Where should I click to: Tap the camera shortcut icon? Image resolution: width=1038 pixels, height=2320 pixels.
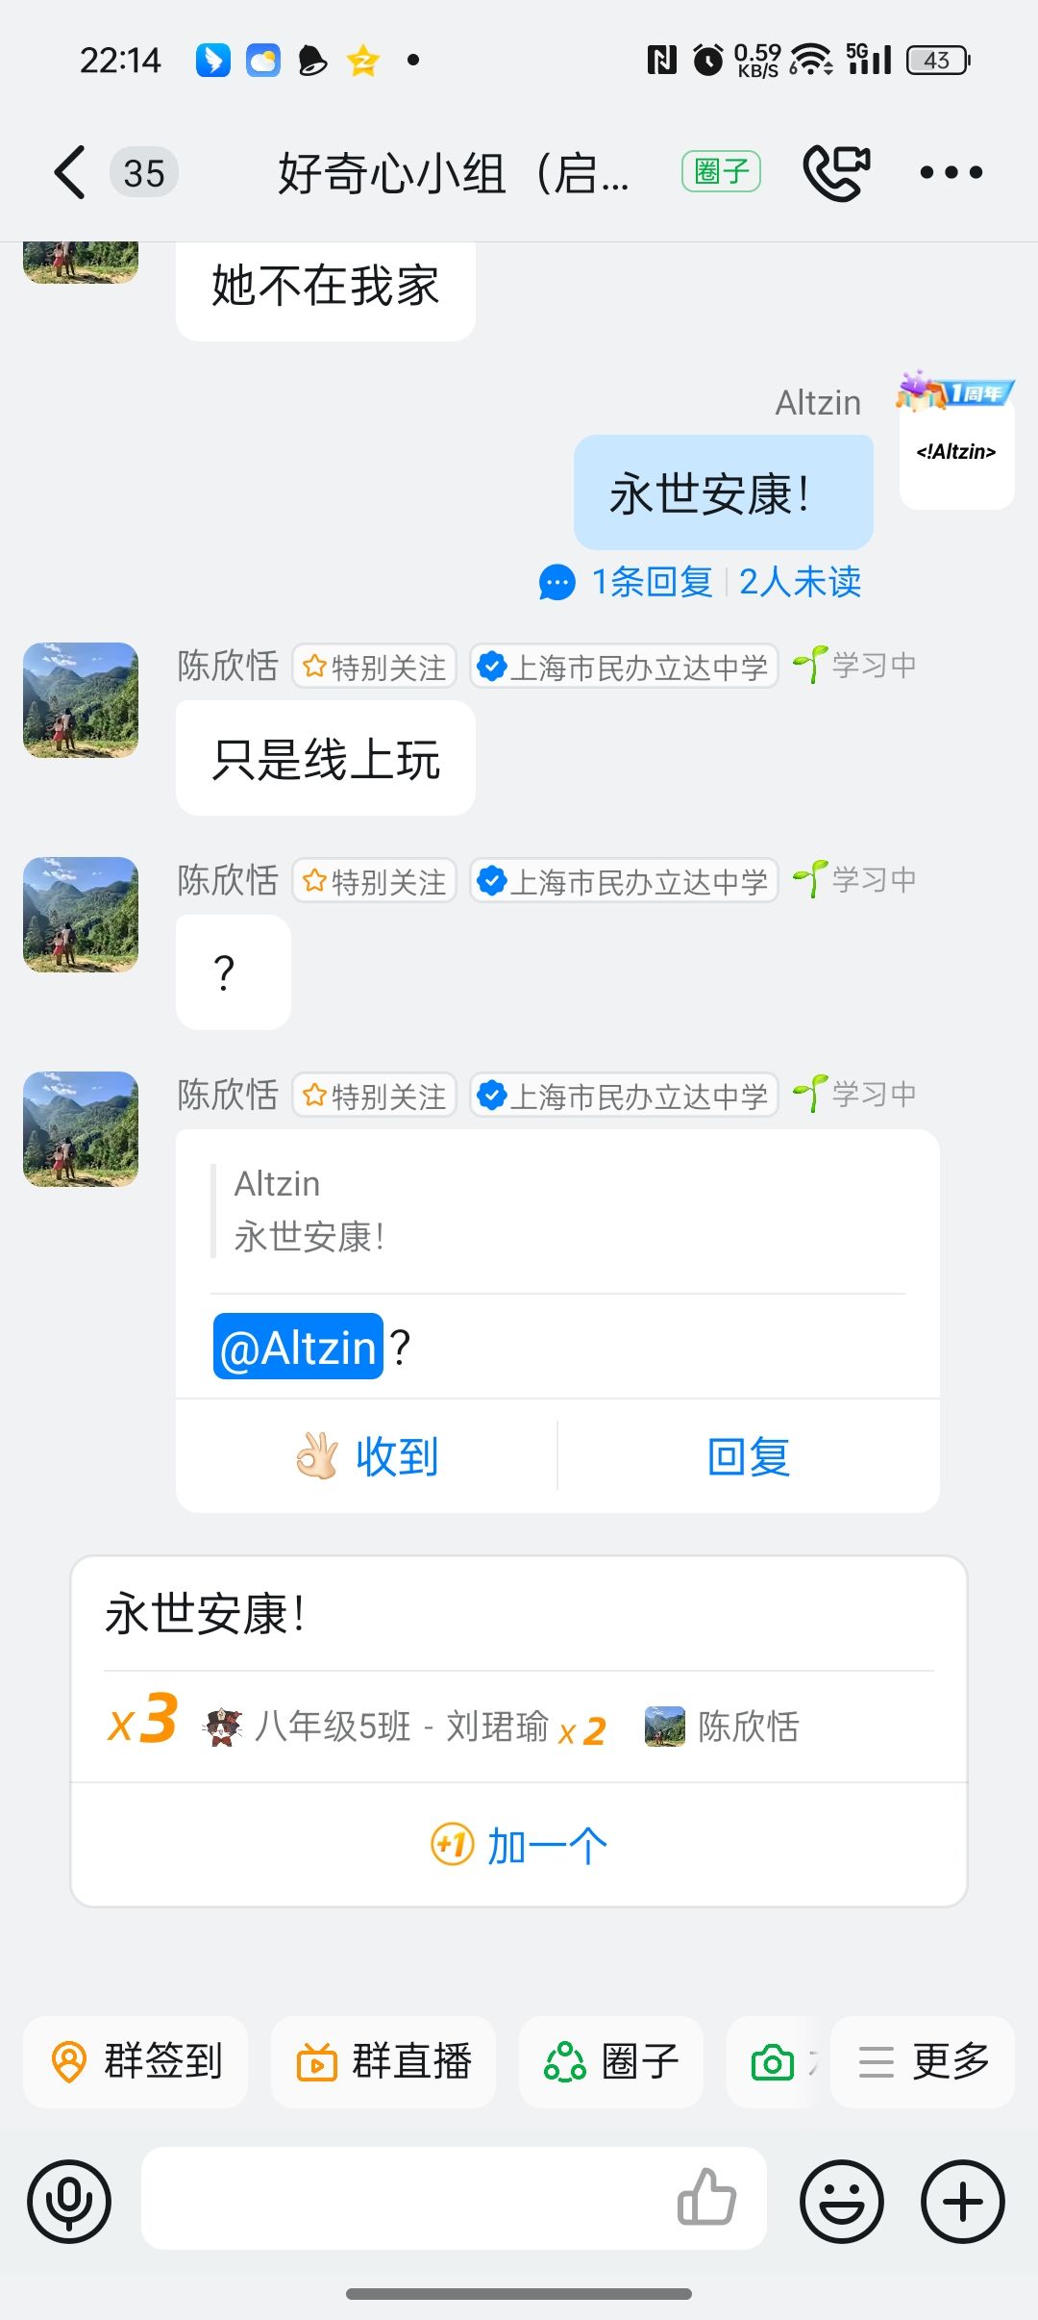click(x=773, y=2062)
